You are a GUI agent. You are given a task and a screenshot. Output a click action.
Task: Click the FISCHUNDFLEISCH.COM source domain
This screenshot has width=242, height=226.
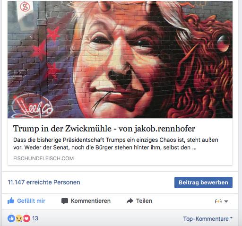click(x=43, y=158)
